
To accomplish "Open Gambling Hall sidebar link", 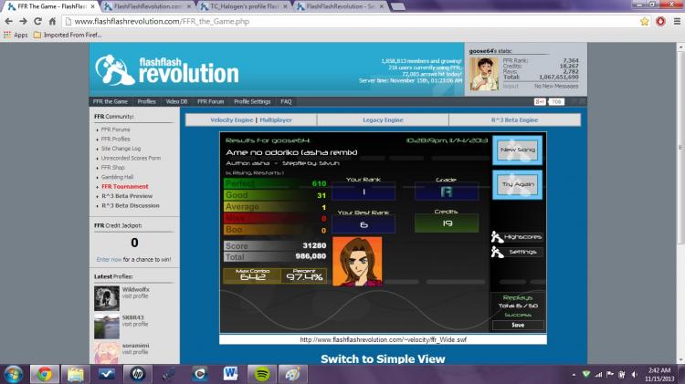I will click(117, 177).
